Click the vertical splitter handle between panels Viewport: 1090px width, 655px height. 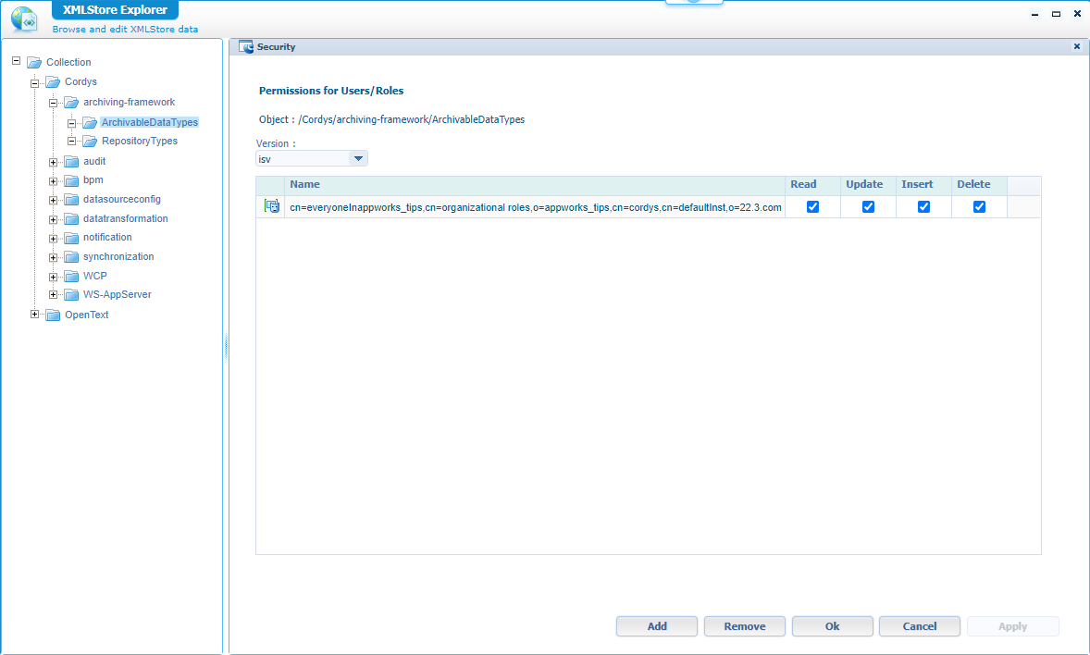tap(226, 347)
